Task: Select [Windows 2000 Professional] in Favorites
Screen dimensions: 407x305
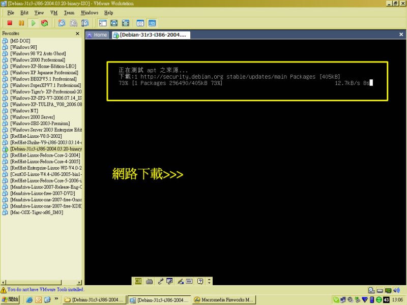Action: click(x=38, y=60)
